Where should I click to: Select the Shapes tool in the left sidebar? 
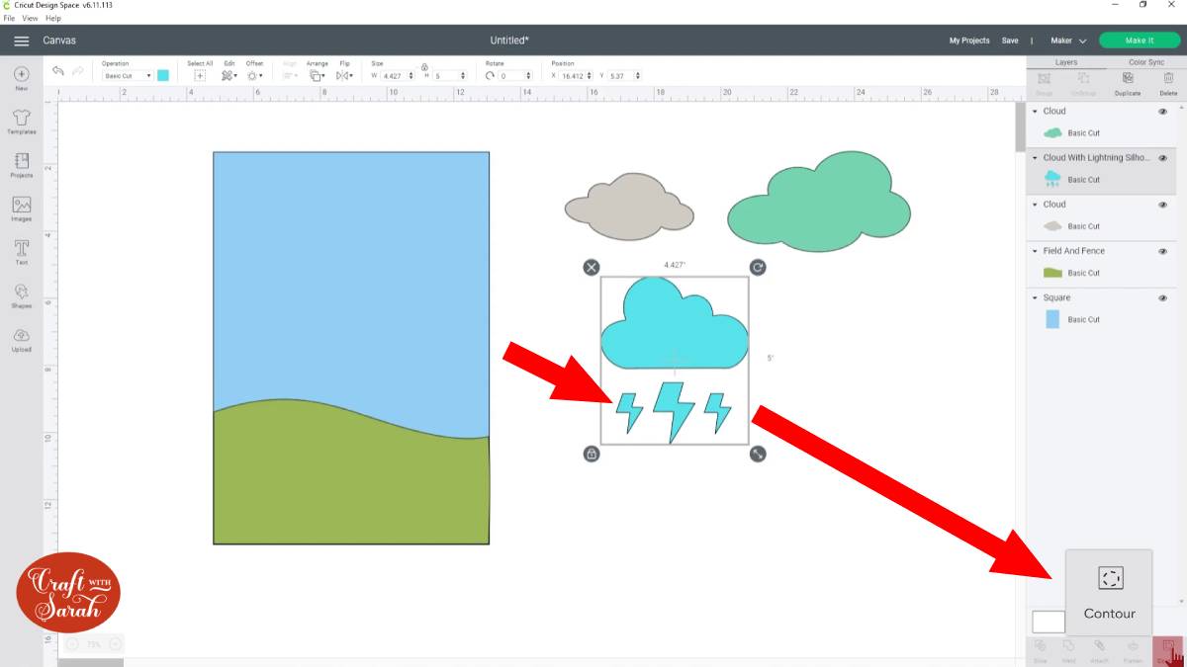21,293
